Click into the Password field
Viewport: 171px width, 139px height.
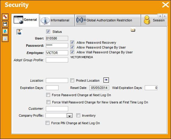click(57, 46)
